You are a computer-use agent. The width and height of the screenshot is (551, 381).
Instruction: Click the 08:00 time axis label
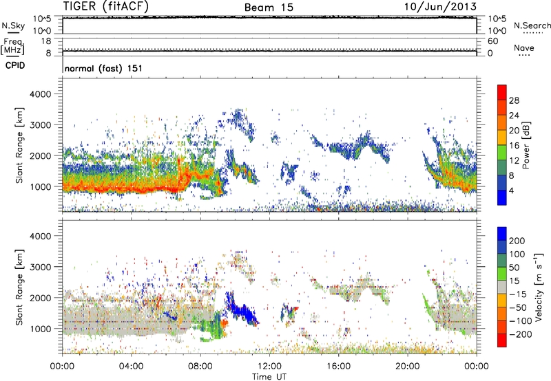200,367
